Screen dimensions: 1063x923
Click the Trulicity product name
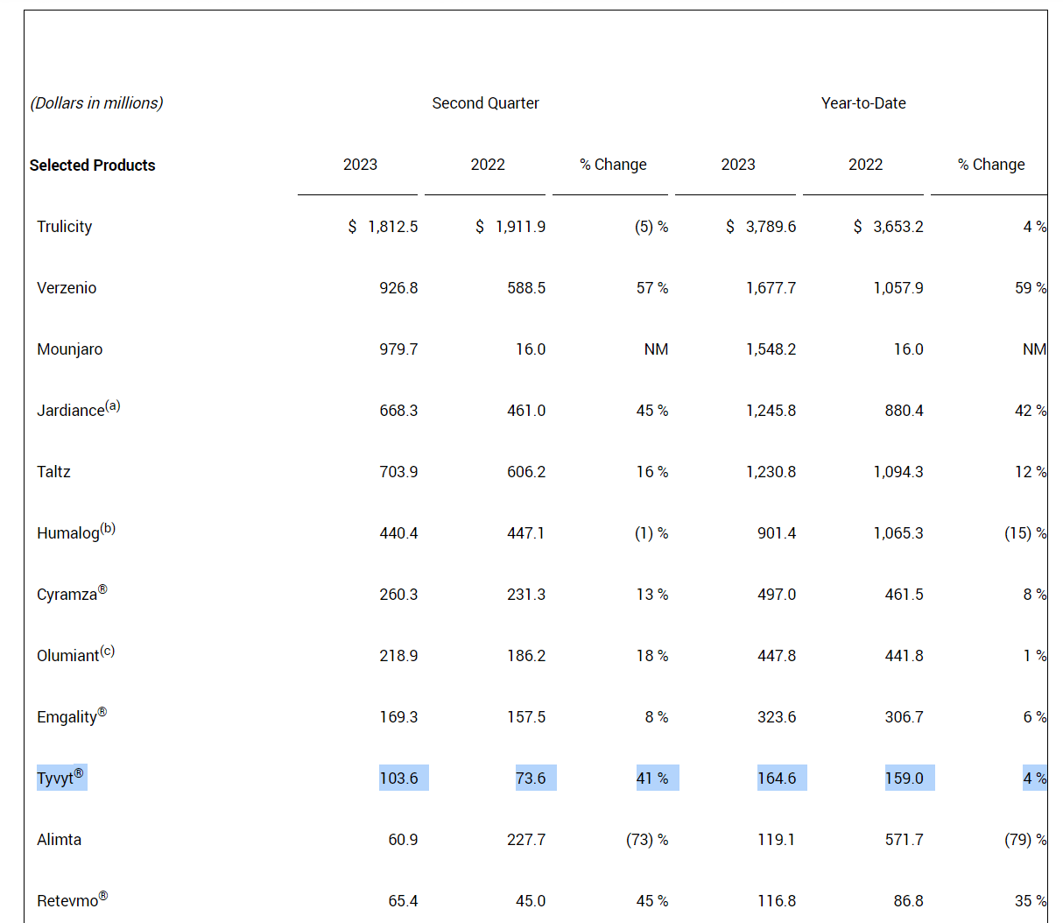pyautogui.click(x=64, y=227)
